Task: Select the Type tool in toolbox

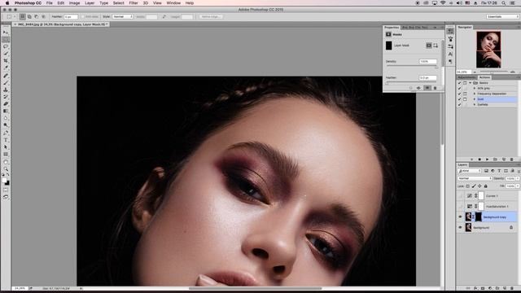Action: pyautogui.click(x=6, y=140)
